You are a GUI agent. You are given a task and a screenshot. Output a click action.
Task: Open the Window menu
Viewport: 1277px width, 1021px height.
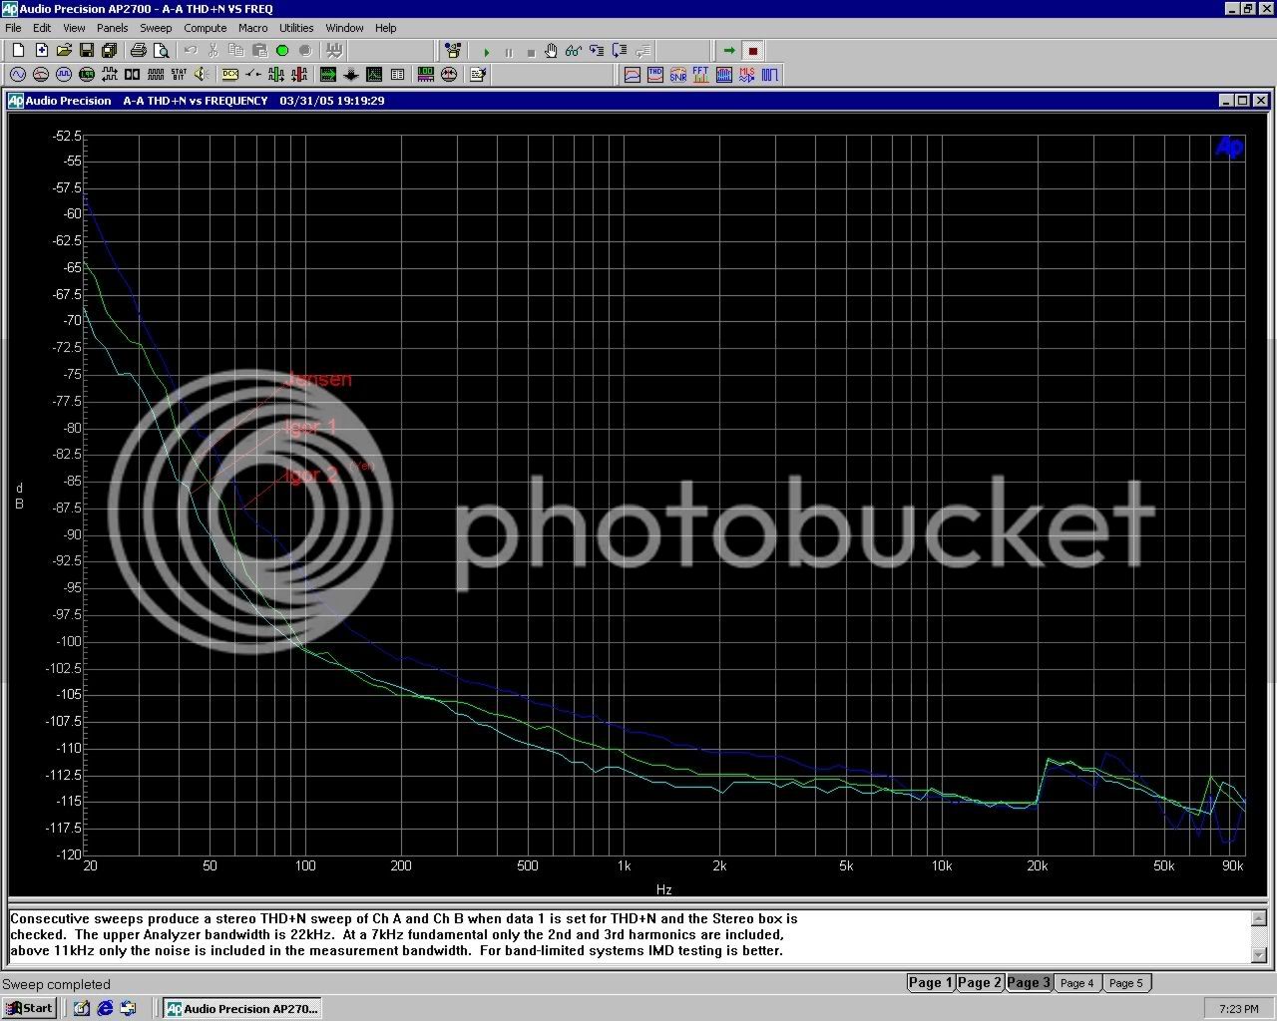pyautogui.click(x=344, y=28)
